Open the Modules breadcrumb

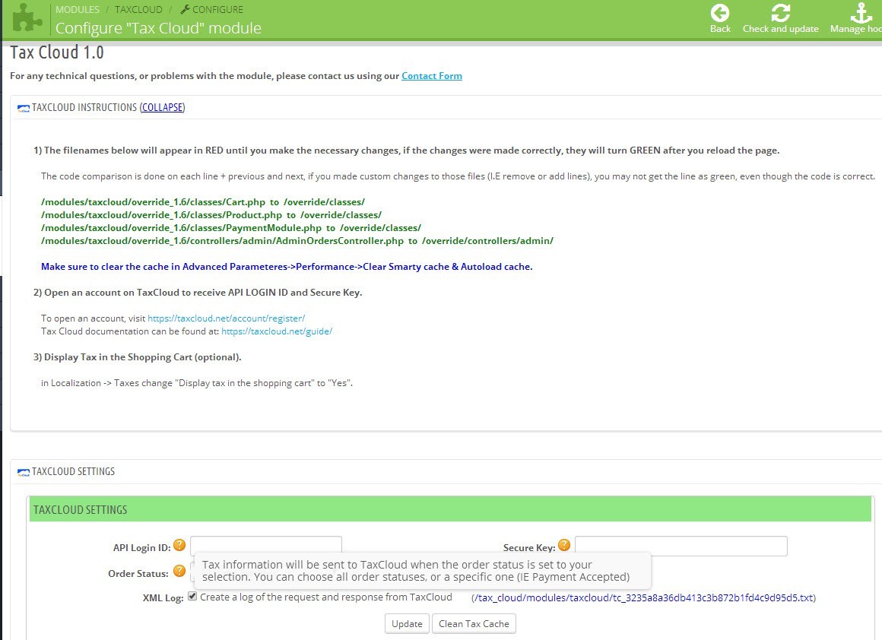pos(78,10)
